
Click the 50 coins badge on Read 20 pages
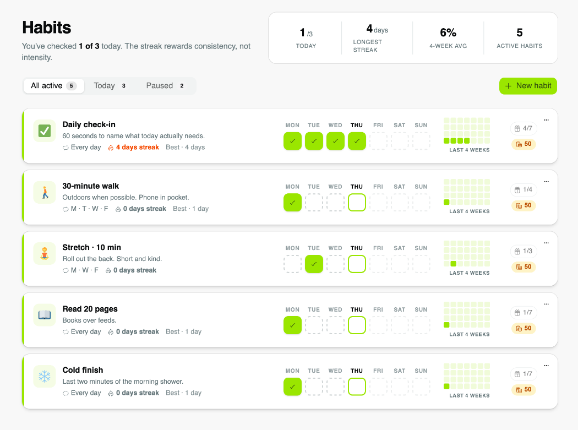point(524,328)
